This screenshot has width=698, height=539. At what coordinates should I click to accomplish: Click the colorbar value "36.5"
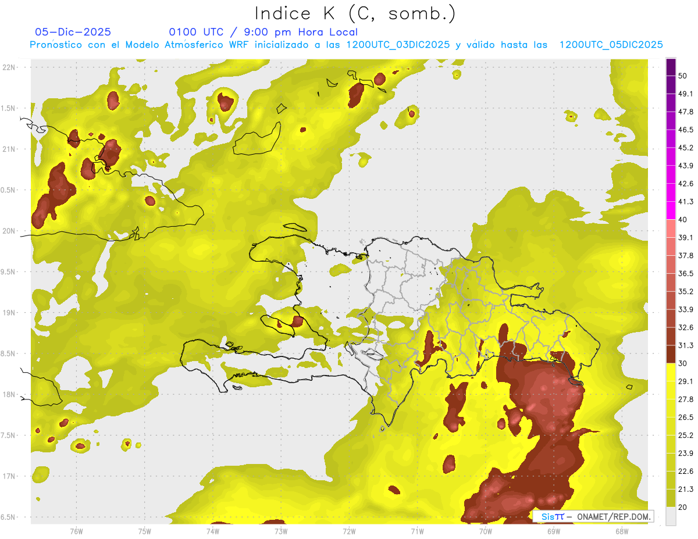[x=686, y=273]
